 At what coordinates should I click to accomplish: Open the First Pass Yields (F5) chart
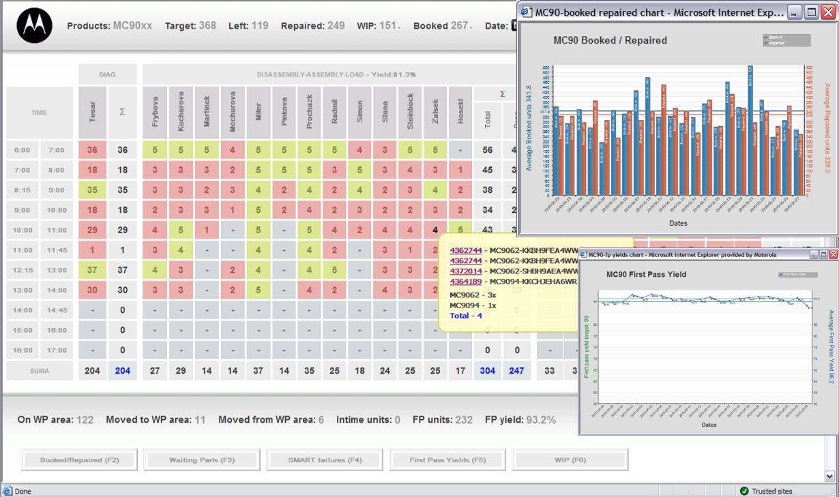point(447,460)
